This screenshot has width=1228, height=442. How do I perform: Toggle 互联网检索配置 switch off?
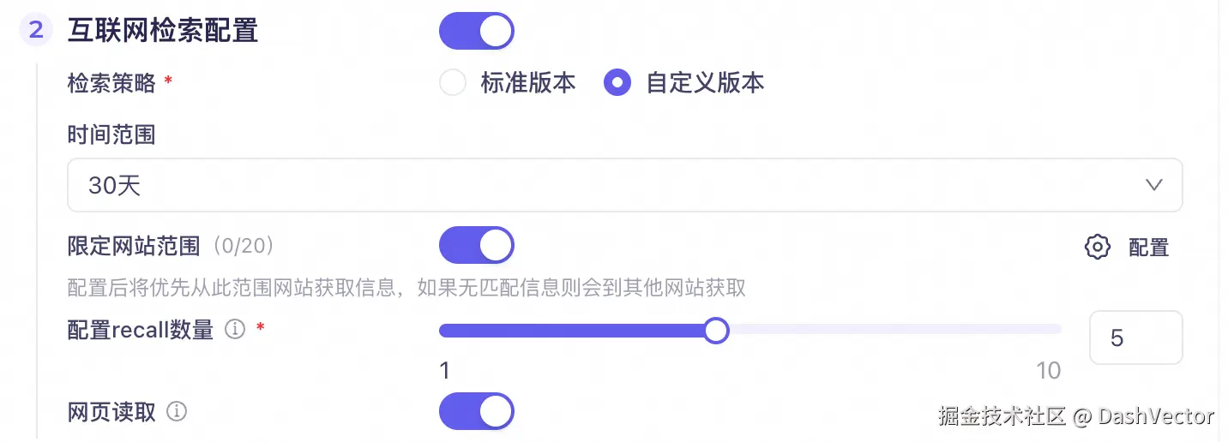(476, 31)
